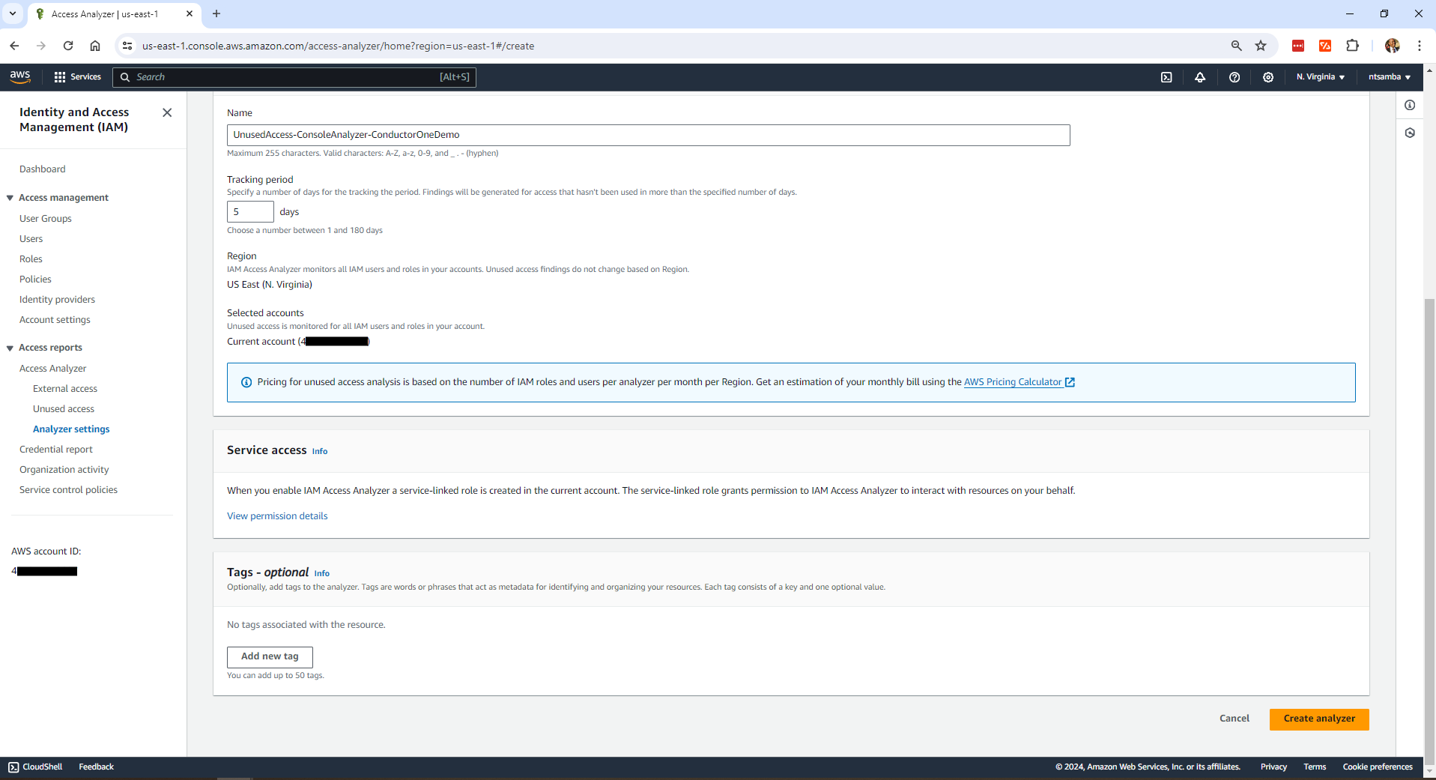This screenshot has width=1436, height=780.
Task: Open the ntsamba account menu
Action: click(1388, 76)
